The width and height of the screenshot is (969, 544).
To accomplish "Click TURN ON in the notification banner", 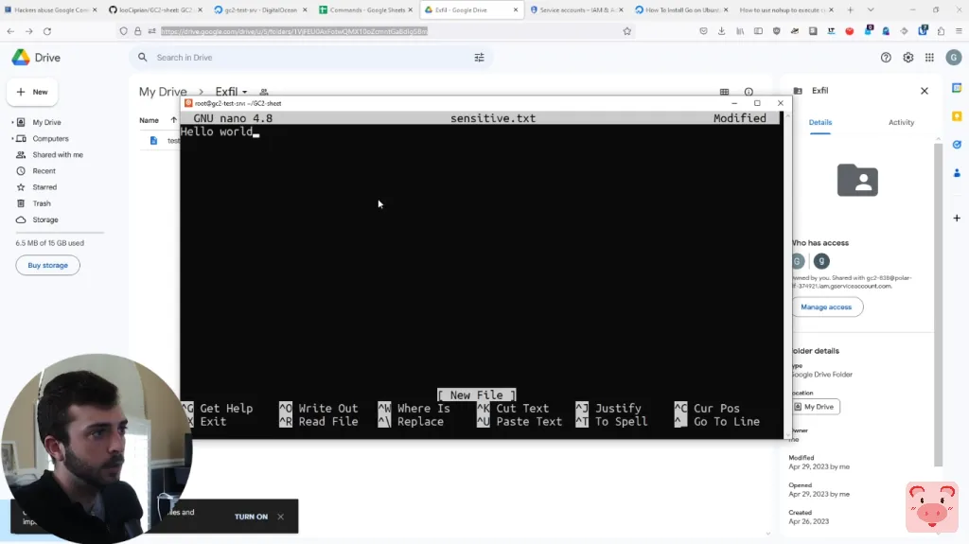I will [x=251, y=517].
